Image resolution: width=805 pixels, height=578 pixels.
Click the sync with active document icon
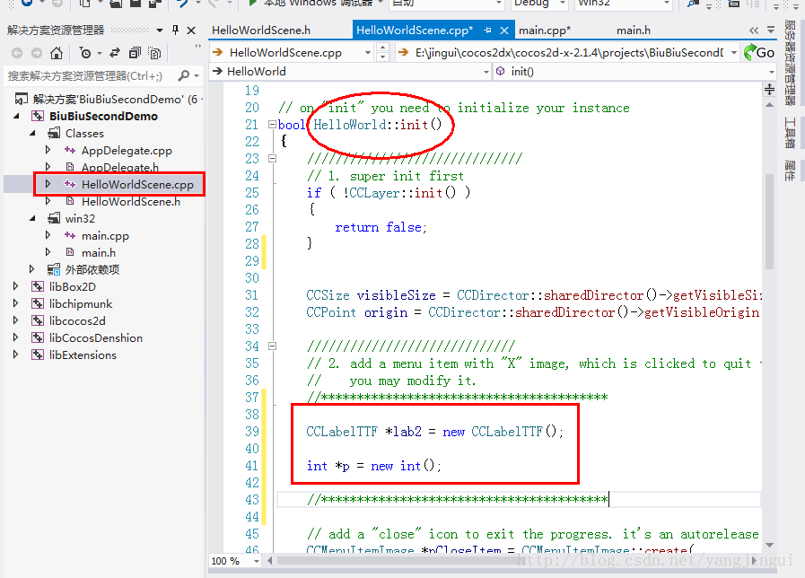115,53
